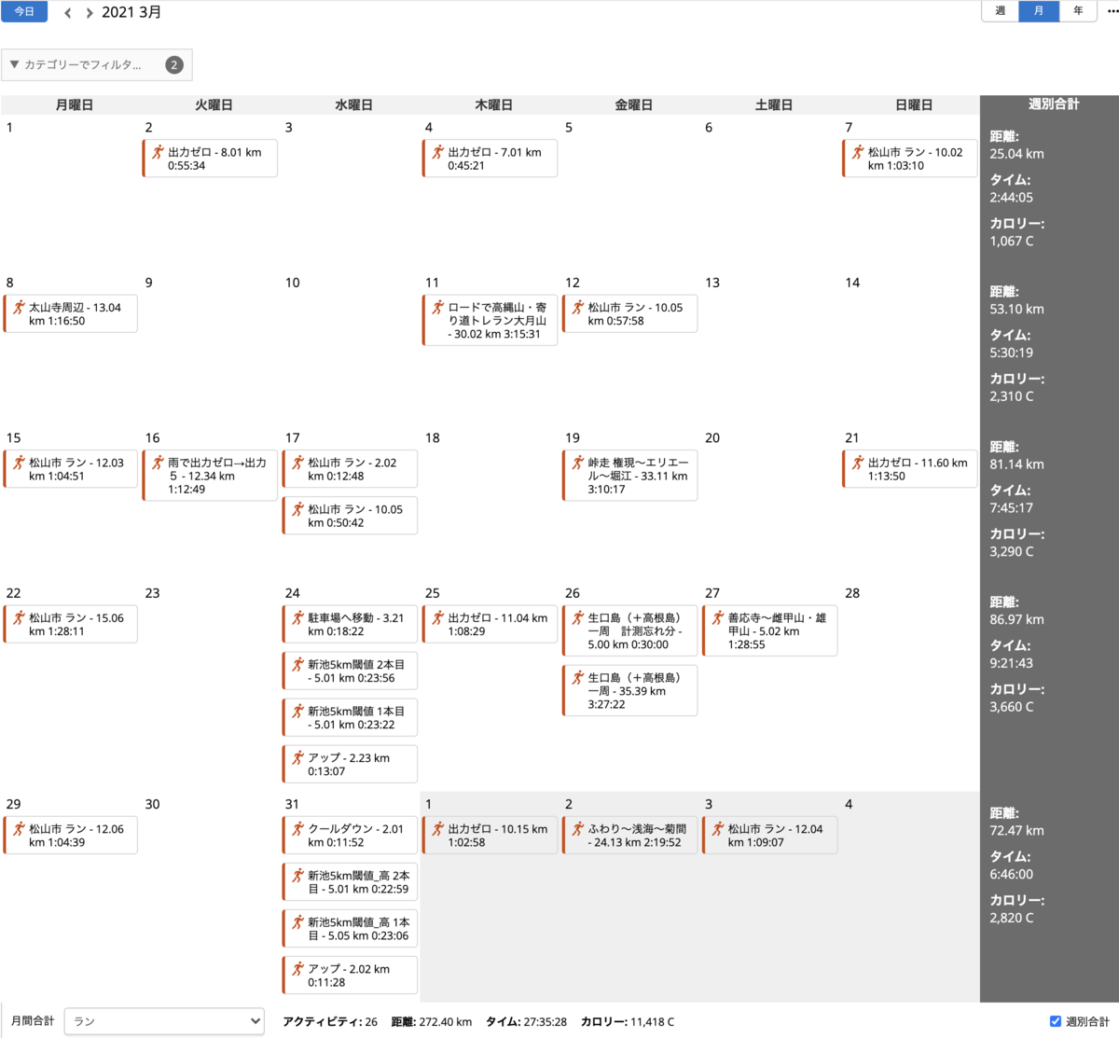Screen dimensions: 1119x1038
Task: Click run icon of 松山市 ラン 10.02 km
Action: pyautogui.click(x=857, y=152)
